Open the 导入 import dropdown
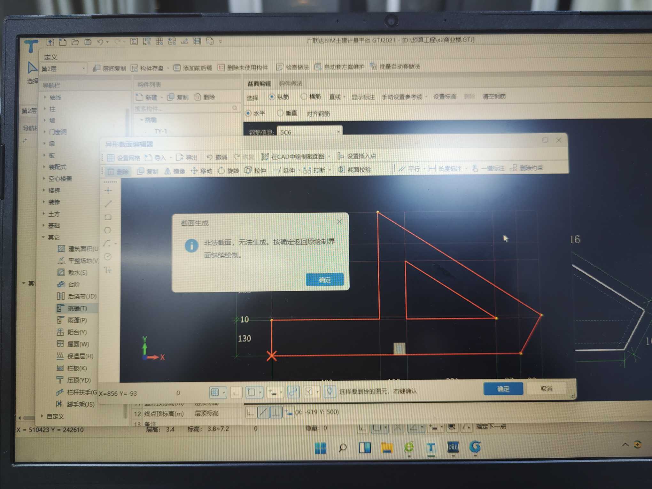The image size is (652, 489). 170,157
